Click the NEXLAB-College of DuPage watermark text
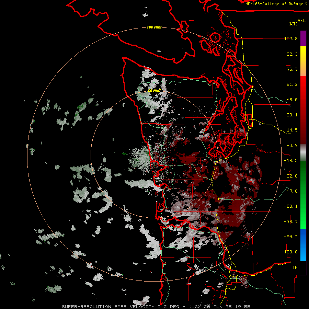Image resolution: width=309 pixels, height=309 pixels. (276, 4)
